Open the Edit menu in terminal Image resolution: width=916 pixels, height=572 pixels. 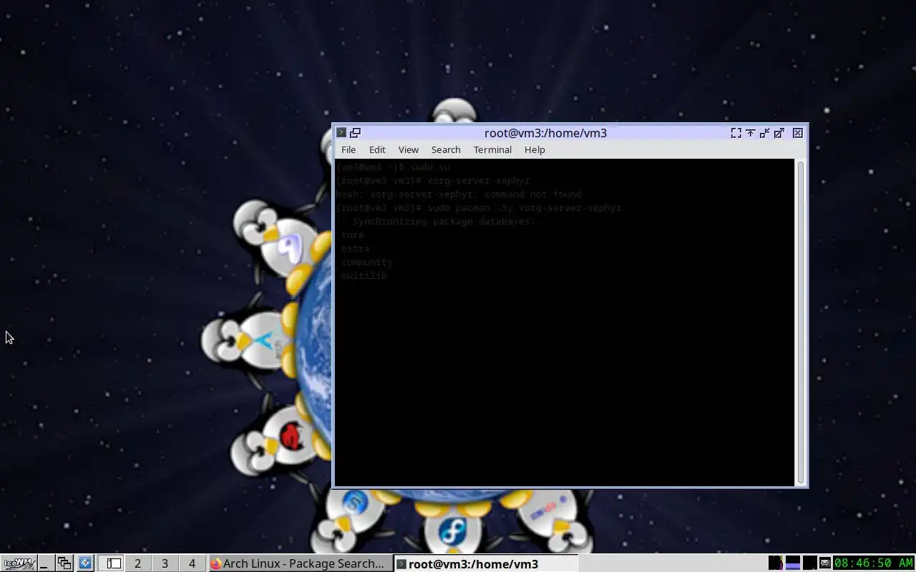pyautogui.click(x=377, y=149)
